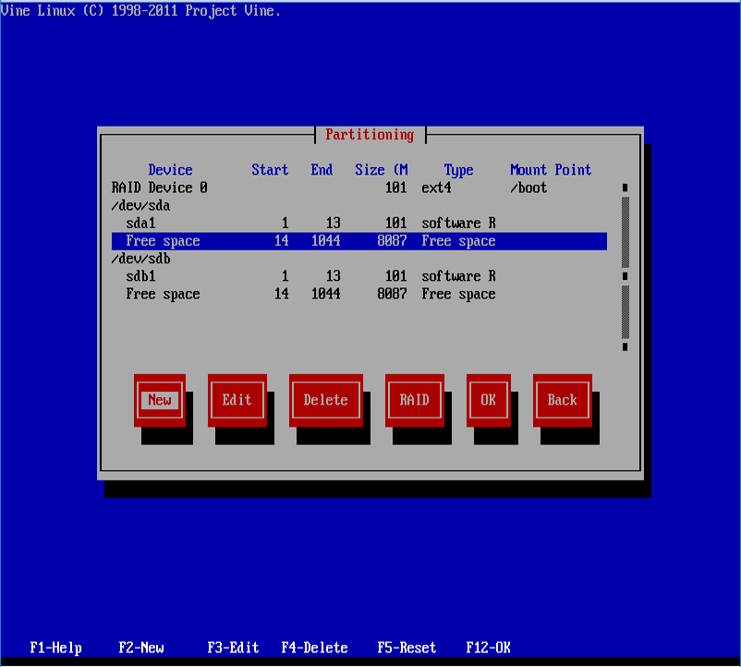Open the RAID configuration button
The width and height of the screenshot is (741, 667).
[x=415, y=400]
